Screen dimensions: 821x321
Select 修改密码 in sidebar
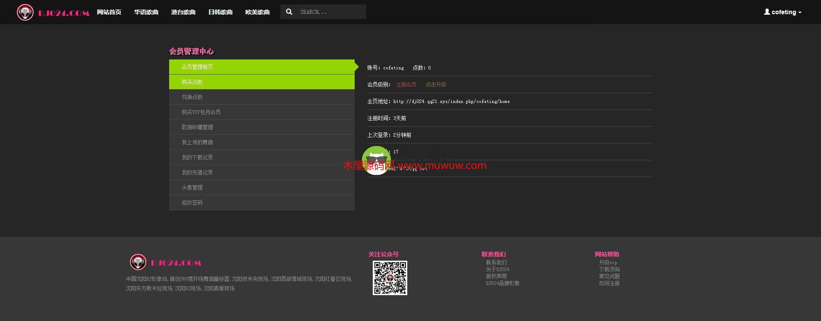pos(192,203)
